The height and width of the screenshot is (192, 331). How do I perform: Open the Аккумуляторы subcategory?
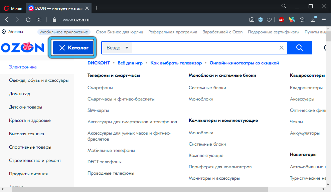(x=305, y=133)
